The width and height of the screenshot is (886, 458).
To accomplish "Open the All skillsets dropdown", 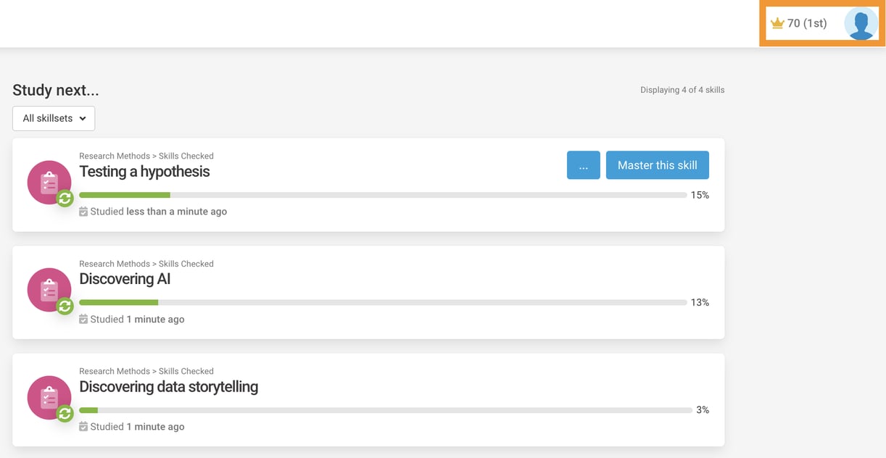I will tap(54, 118).
